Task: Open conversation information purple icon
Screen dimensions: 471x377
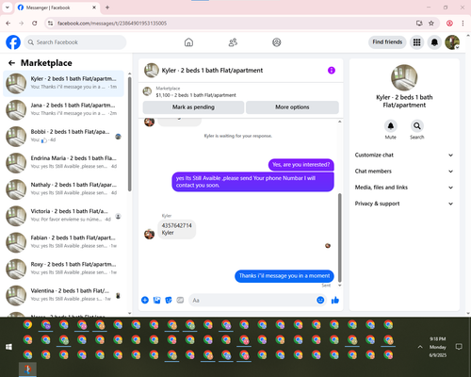Action: tap(332, 71)
